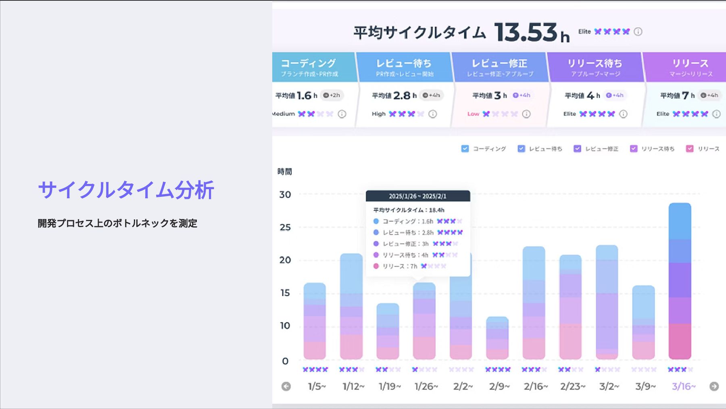726x409 pixels.
Task: Click +2h badge in コーディング card
Action: pos(332,95)
